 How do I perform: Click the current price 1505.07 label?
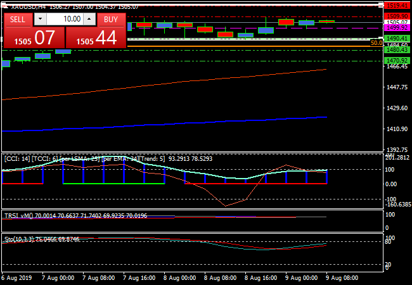[x=397, y=22]
